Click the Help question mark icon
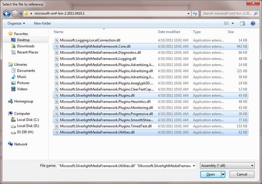 253,23
